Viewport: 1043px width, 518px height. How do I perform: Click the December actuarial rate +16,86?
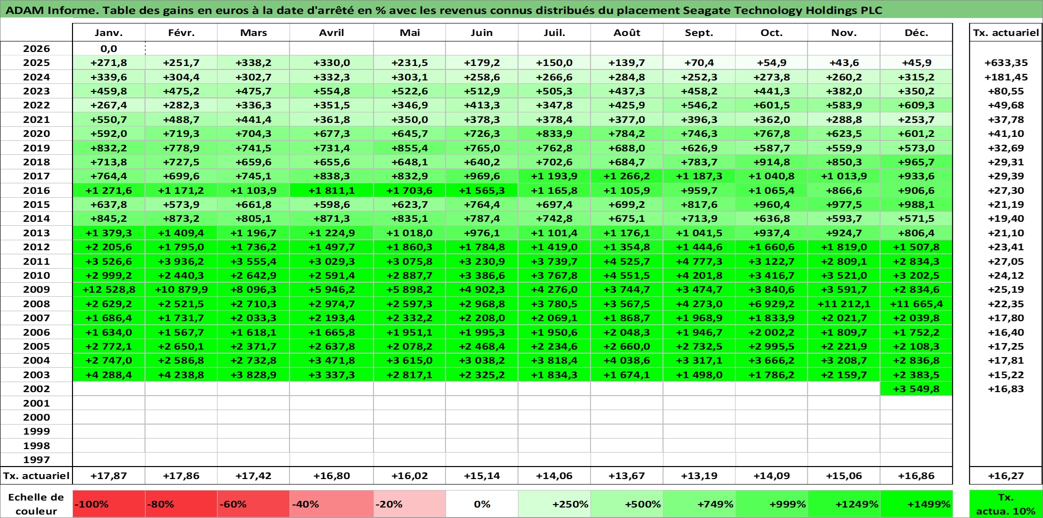(916, 476)
